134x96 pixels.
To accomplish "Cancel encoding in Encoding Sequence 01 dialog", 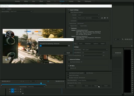I will 68,53.
